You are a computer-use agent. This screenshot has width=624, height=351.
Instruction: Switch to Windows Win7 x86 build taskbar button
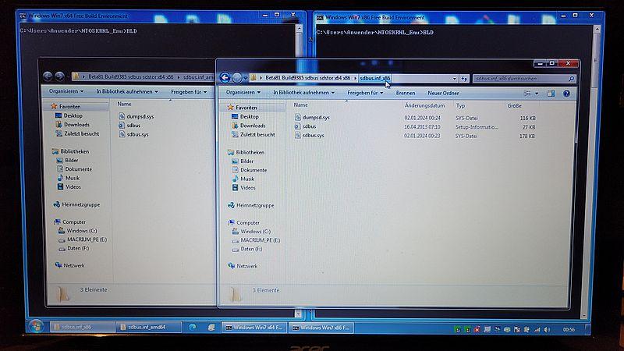click(321, 328)
